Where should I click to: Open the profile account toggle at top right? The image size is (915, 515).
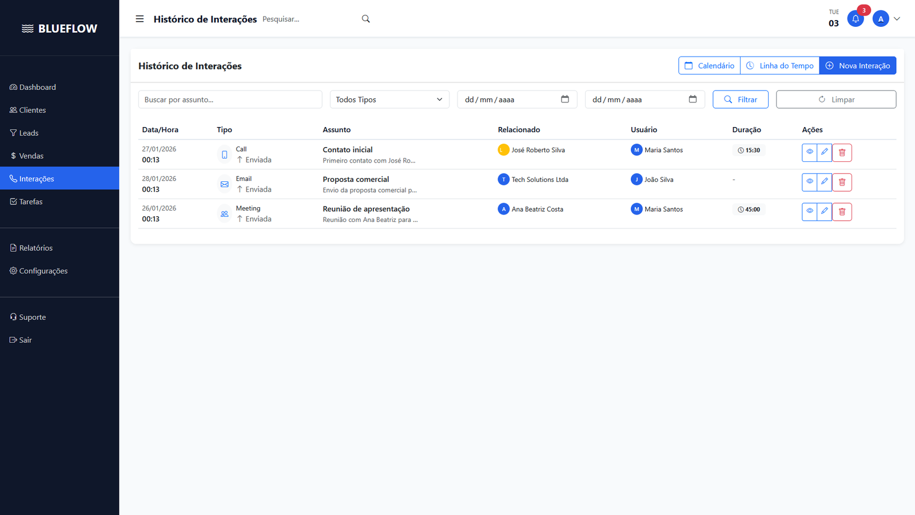(x=880, y=18)
